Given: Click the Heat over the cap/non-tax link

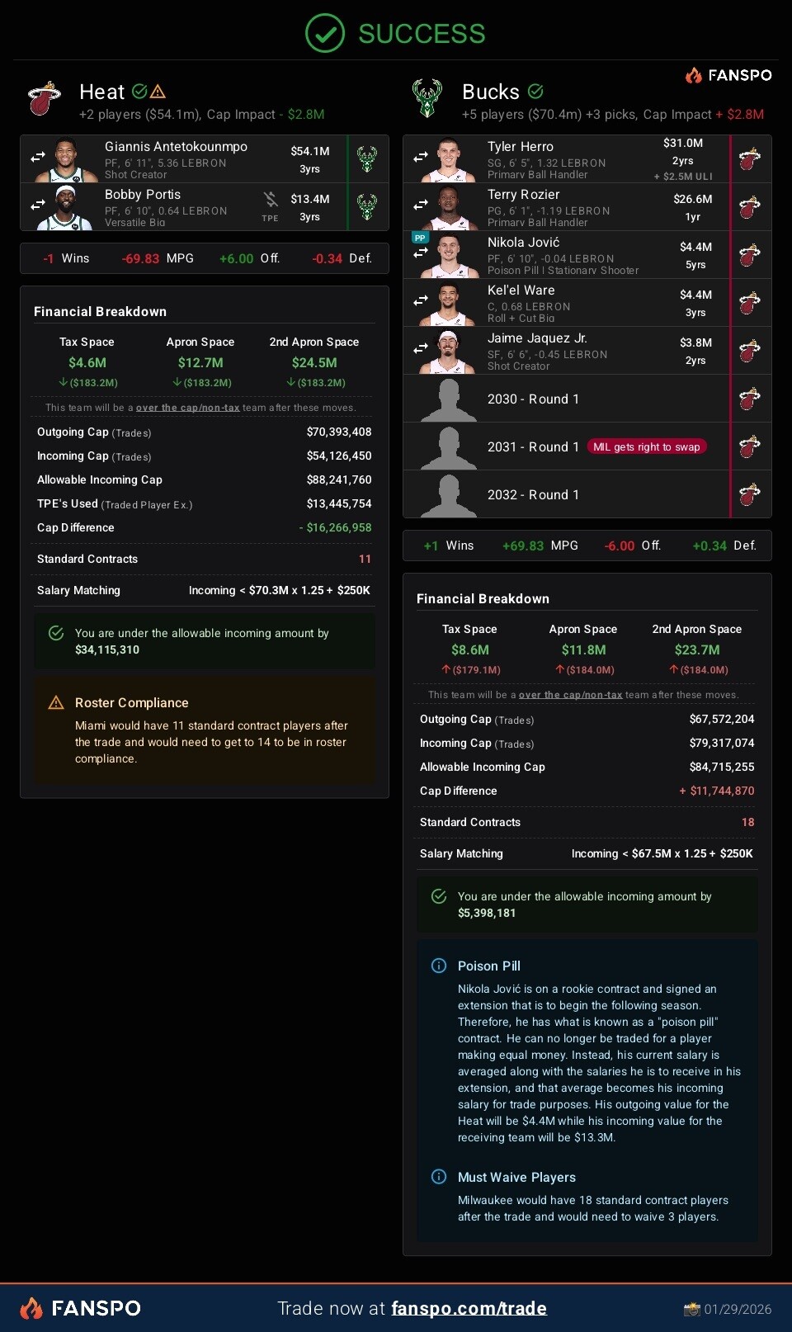Looking at the screenshot, I should [187, 408].
